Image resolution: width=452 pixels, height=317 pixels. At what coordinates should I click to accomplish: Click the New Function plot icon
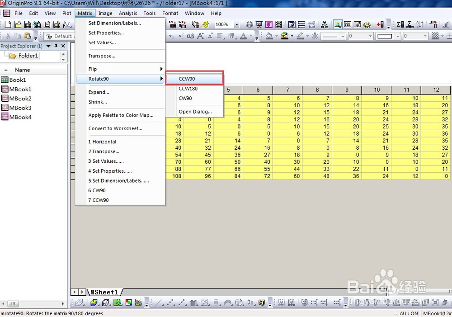(x=67, y=24)
